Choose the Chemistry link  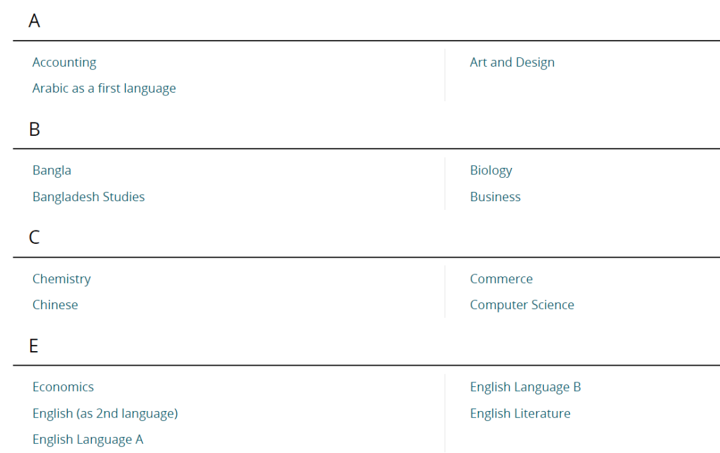click(x=61, y=279)
